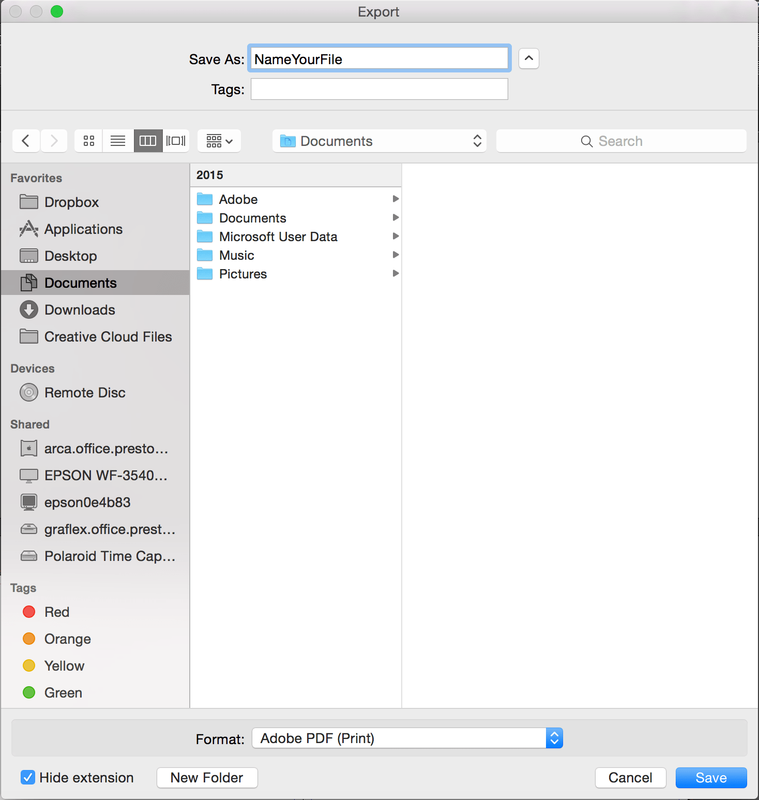Select the Red tag

[56, 612]
